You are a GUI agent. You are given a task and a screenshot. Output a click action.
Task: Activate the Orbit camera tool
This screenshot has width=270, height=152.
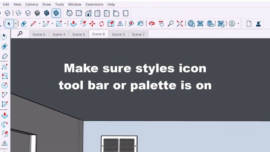[152, 24]
